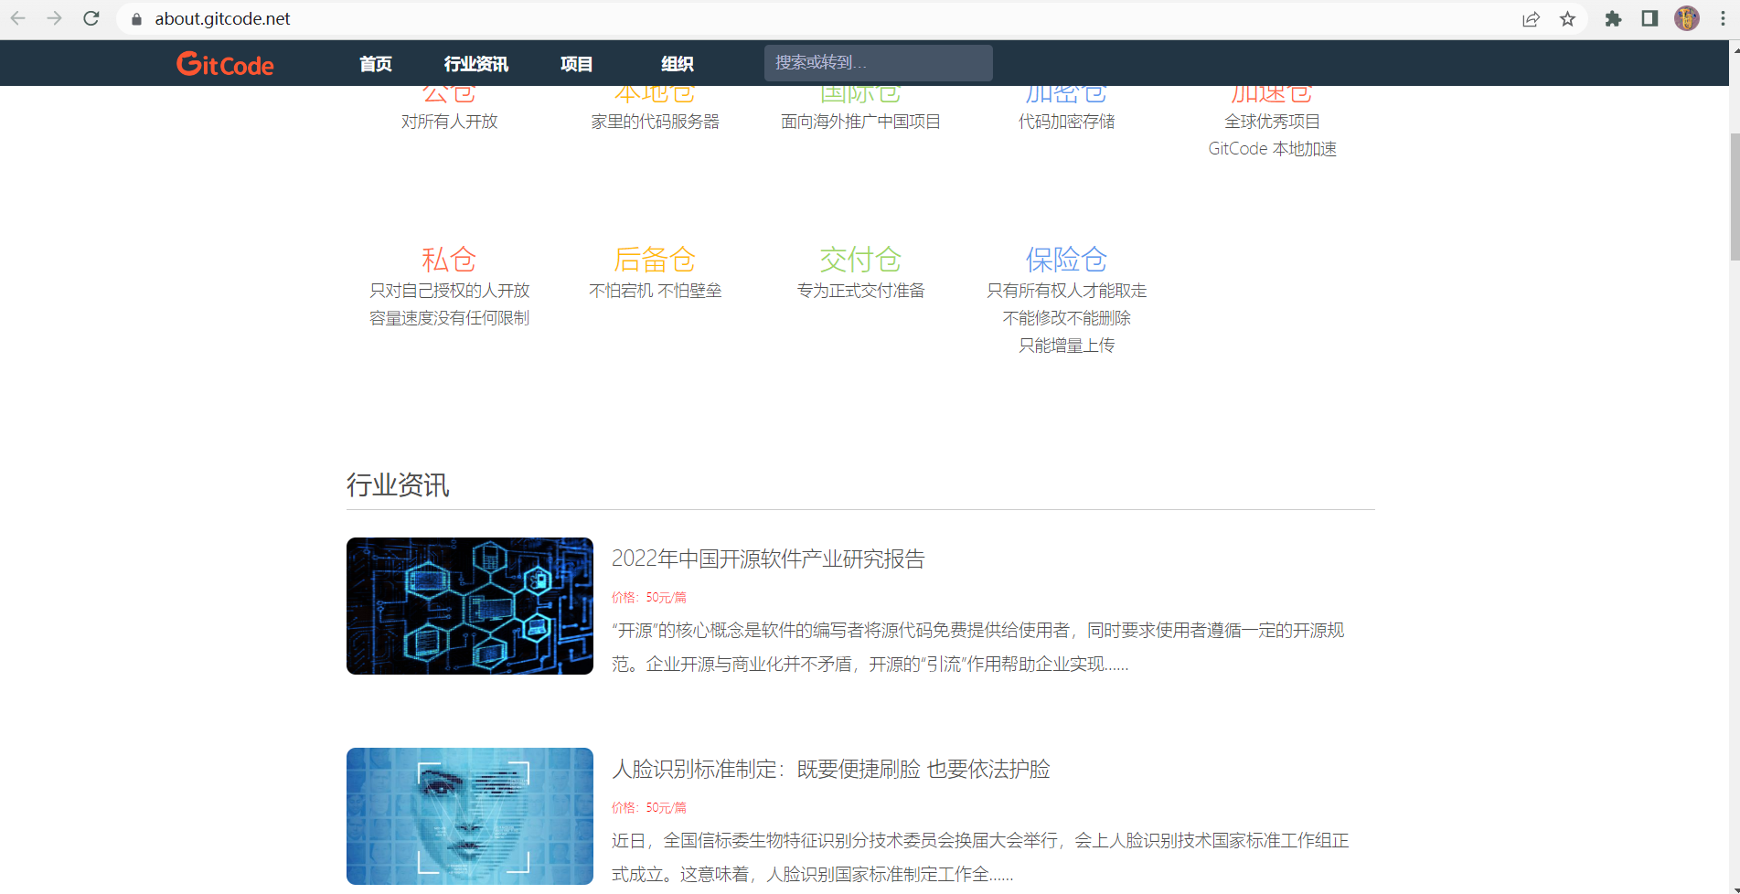Click the share page icon

[x=1531, y=19]
